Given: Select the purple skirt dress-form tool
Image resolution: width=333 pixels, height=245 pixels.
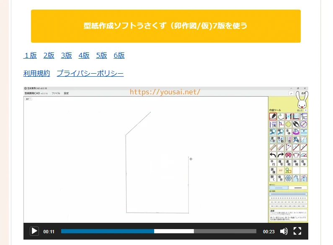Looking at the screenshot, I should pos(296,132).
